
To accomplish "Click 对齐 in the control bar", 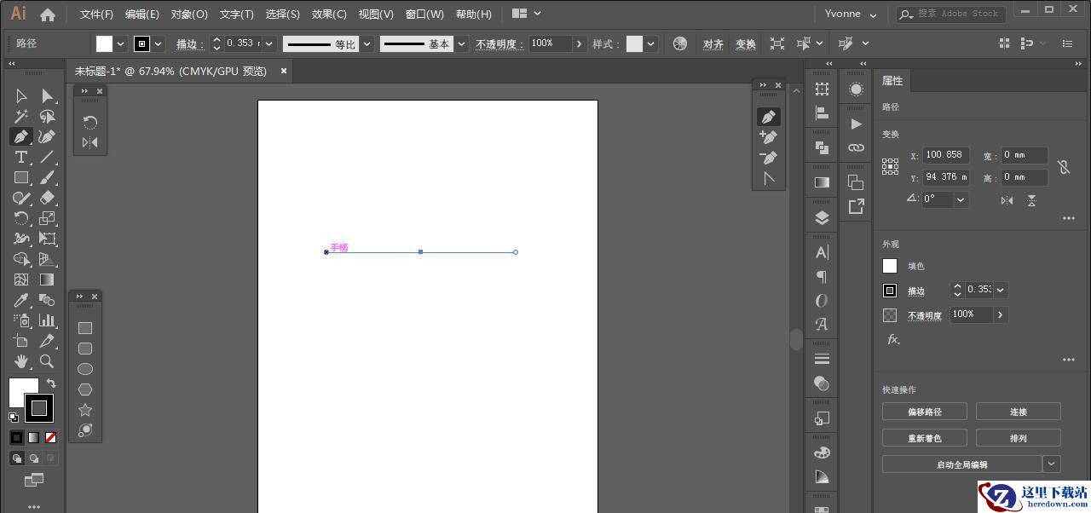I will click(x=713, y=44).
